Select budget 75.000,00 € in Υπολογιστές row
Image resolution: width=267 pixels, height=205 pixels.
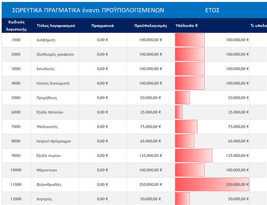click(151, 127)
